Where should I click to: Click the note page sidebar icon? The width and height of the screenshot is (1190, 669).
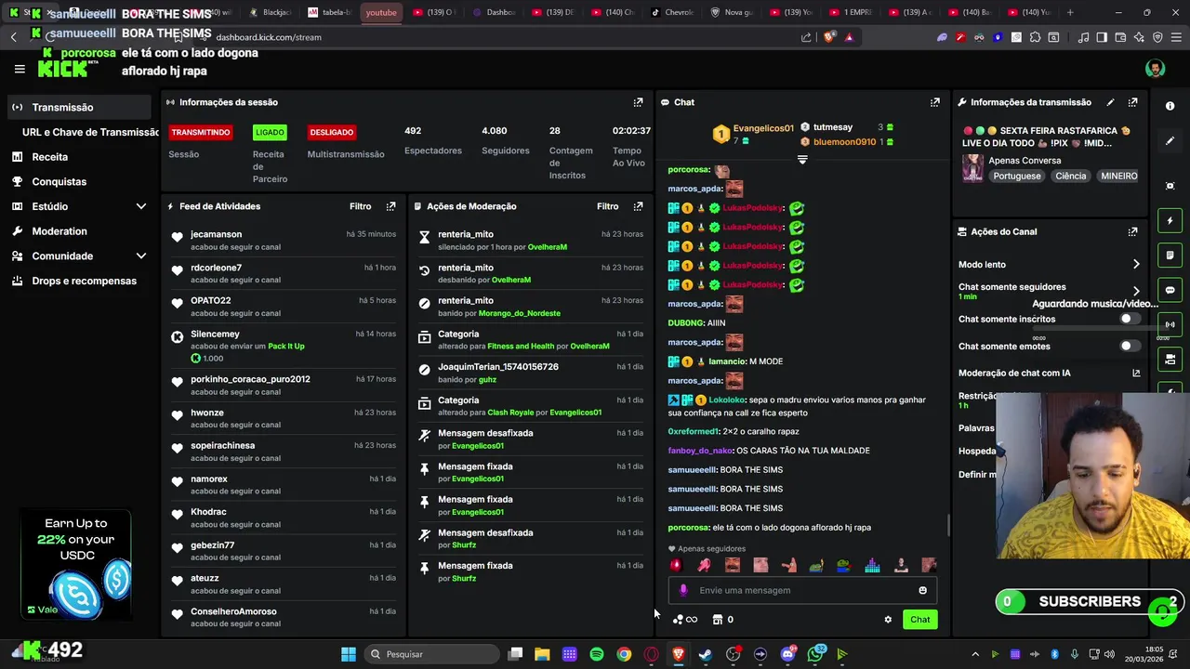click(1170, 256)
